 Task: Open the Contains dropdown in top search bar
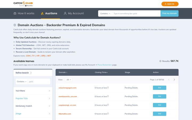[x=105, y=14]
